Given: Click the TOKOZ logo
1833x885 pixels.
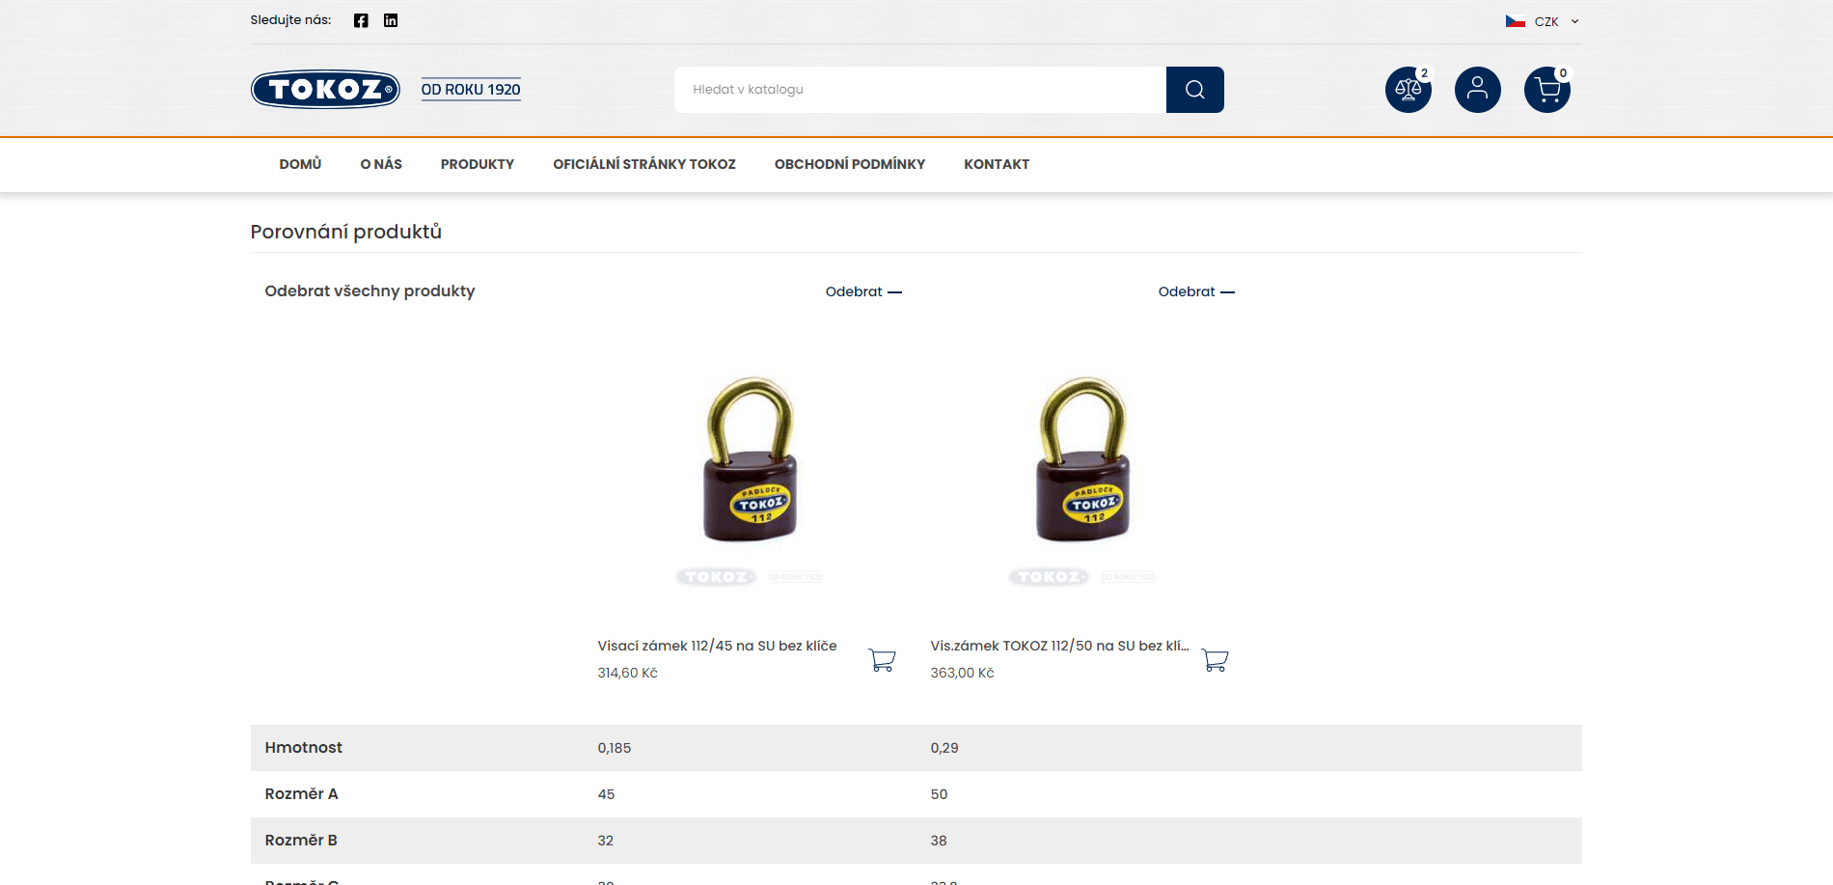Looking at the screenshot, I should point(326,90).
